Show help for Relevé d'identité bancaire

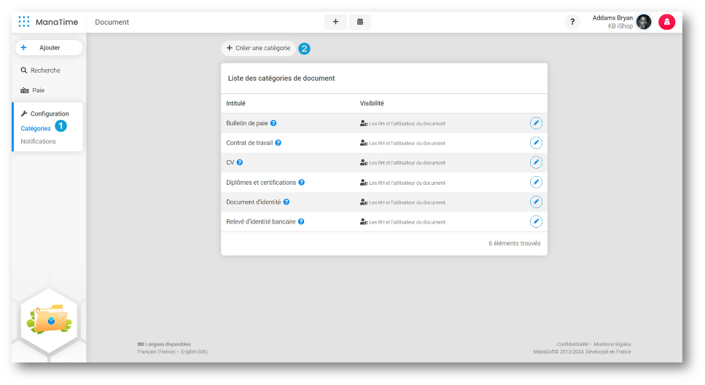click(301, 222)
